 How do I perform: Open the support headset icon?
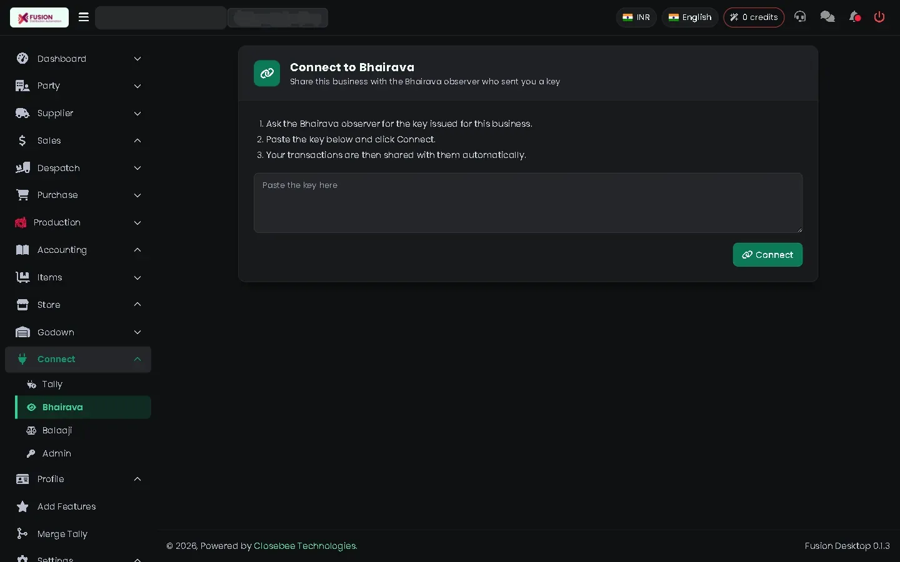[800, 17]
